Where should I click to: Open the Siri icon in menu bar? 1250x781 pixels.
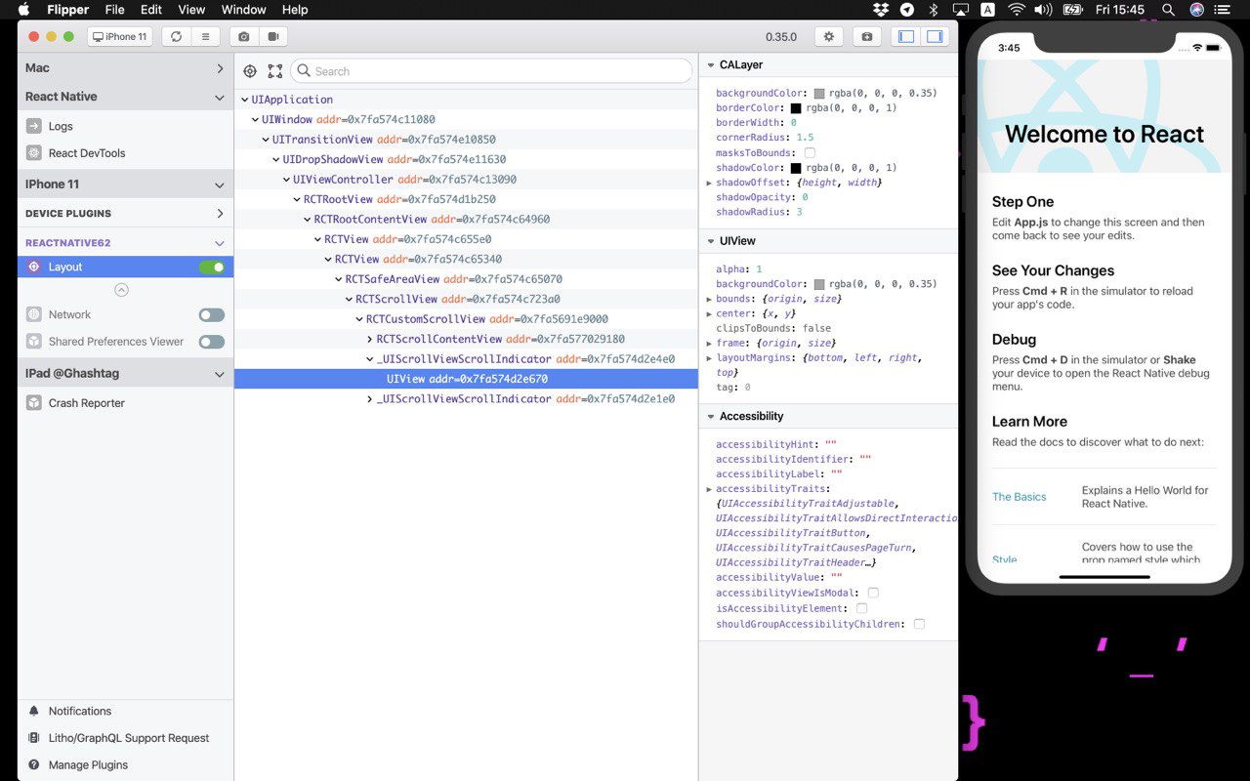[1197, 10]
